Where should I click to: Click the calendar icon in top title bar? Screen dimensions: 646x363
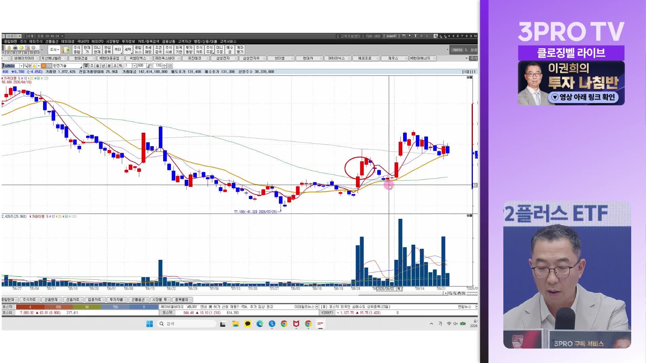[404, 36]
